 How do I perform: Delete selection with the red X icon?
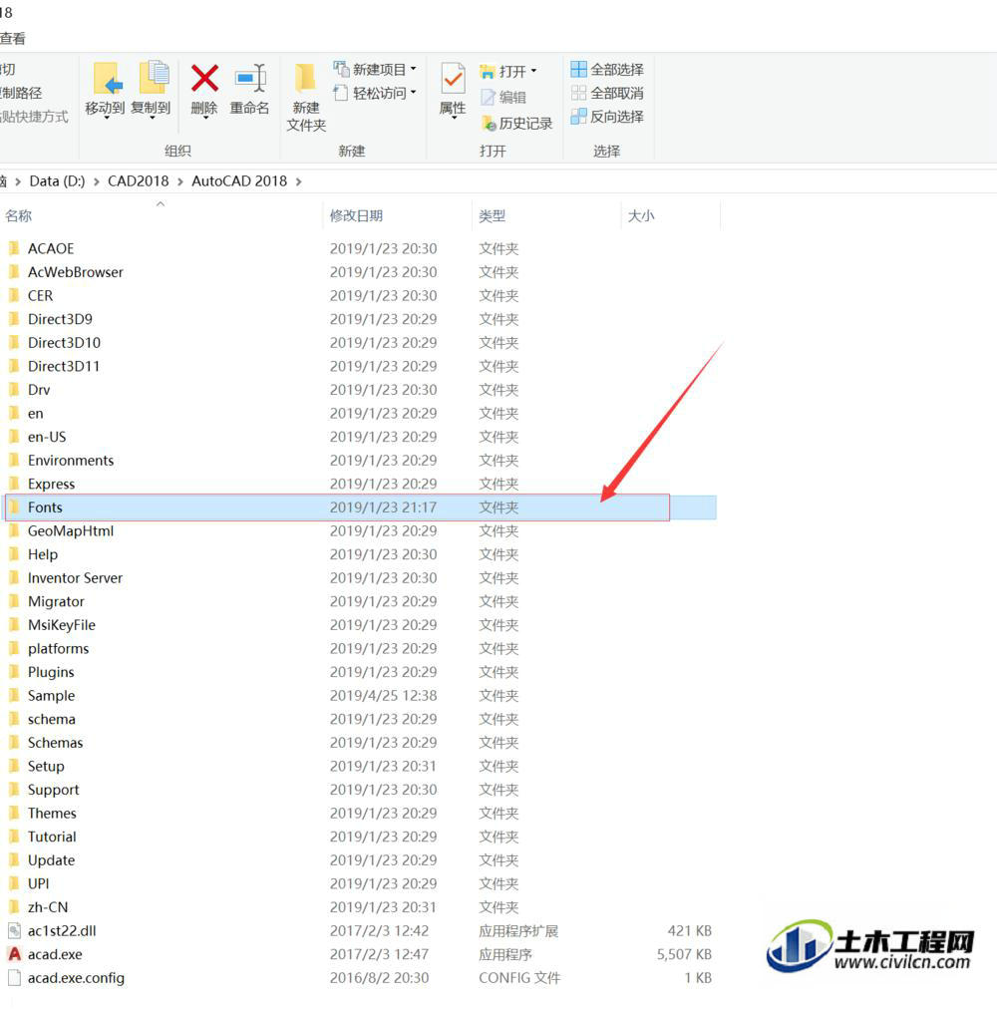(x=204, y=79)
